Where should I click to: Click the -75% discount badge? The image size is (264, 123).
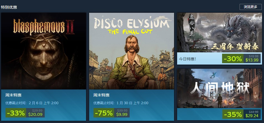(x=104, y=113)
